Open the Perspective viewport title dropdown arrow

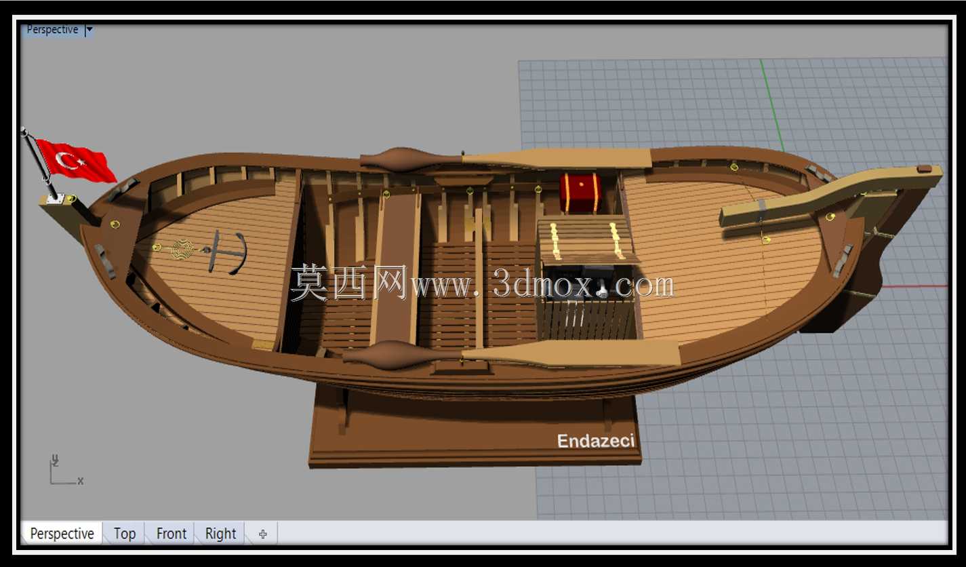[x=89, y=30]
